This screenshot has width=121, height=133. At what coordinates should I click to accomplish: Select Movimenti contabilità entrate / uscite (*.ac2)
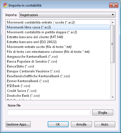tap(41, 22)
